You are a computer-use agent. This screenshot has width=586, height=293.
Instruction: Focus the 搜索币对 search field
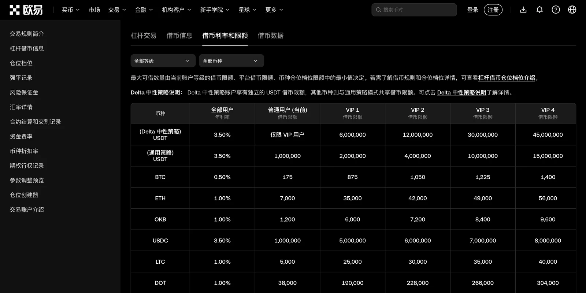tap(414, 10)
